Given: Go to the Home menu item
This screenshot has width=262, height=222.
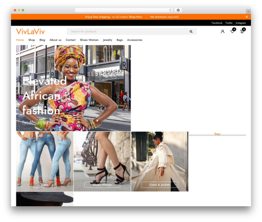Looking at the screenshot, I should click(20, 40).
